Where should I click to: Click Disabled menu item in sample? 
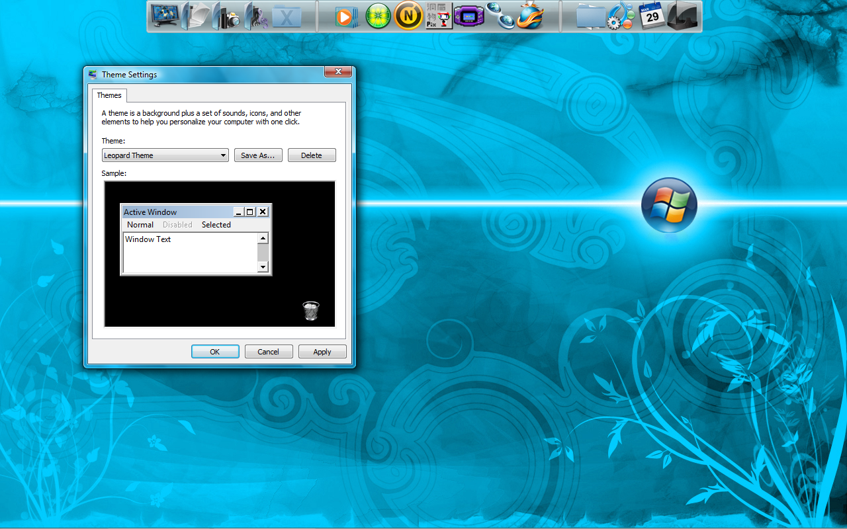coord(177,225)
